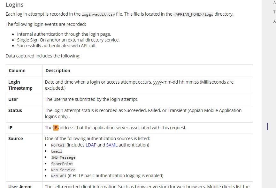Select the User row label
Image resolution: width=276 pixels, height=188 pixels.
click(x=13, y=99)
